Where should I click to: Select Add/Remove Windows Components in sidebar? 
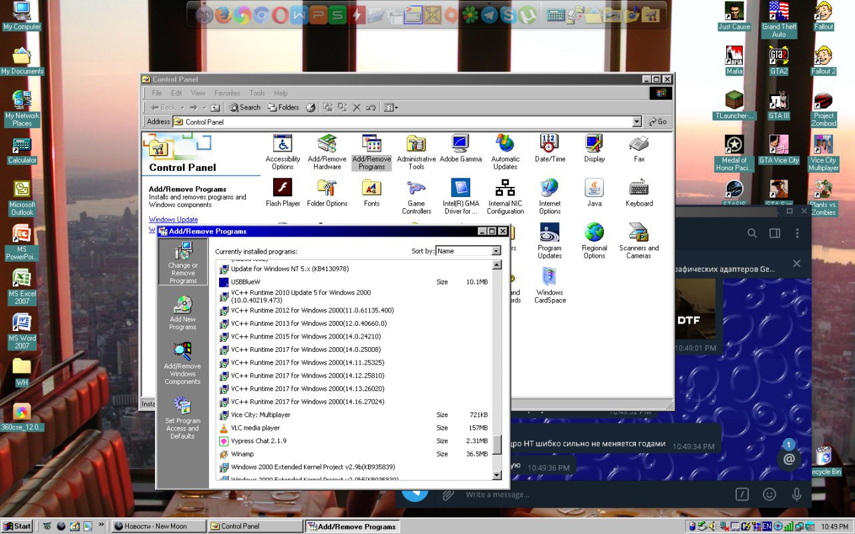(182, 363)
